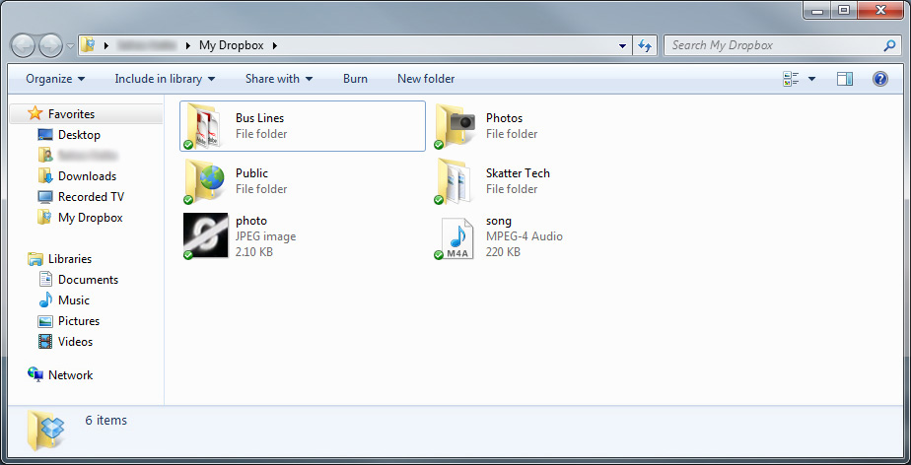
Task: Open the Organize dropdown menu
Action: point(55,79)
